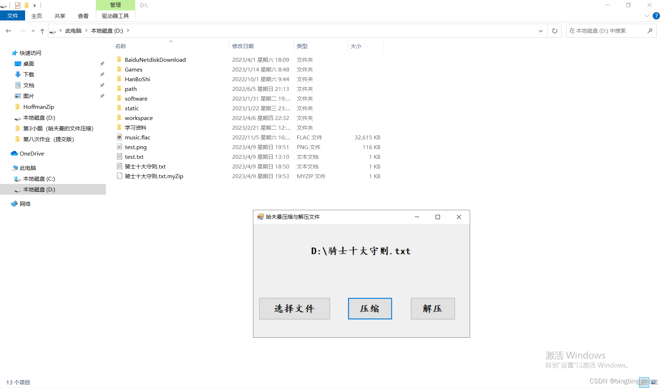This screenshot has height=388, width=661.
Task: Click the 选择文件 button in the Huffman dialog
Action: 295,309
